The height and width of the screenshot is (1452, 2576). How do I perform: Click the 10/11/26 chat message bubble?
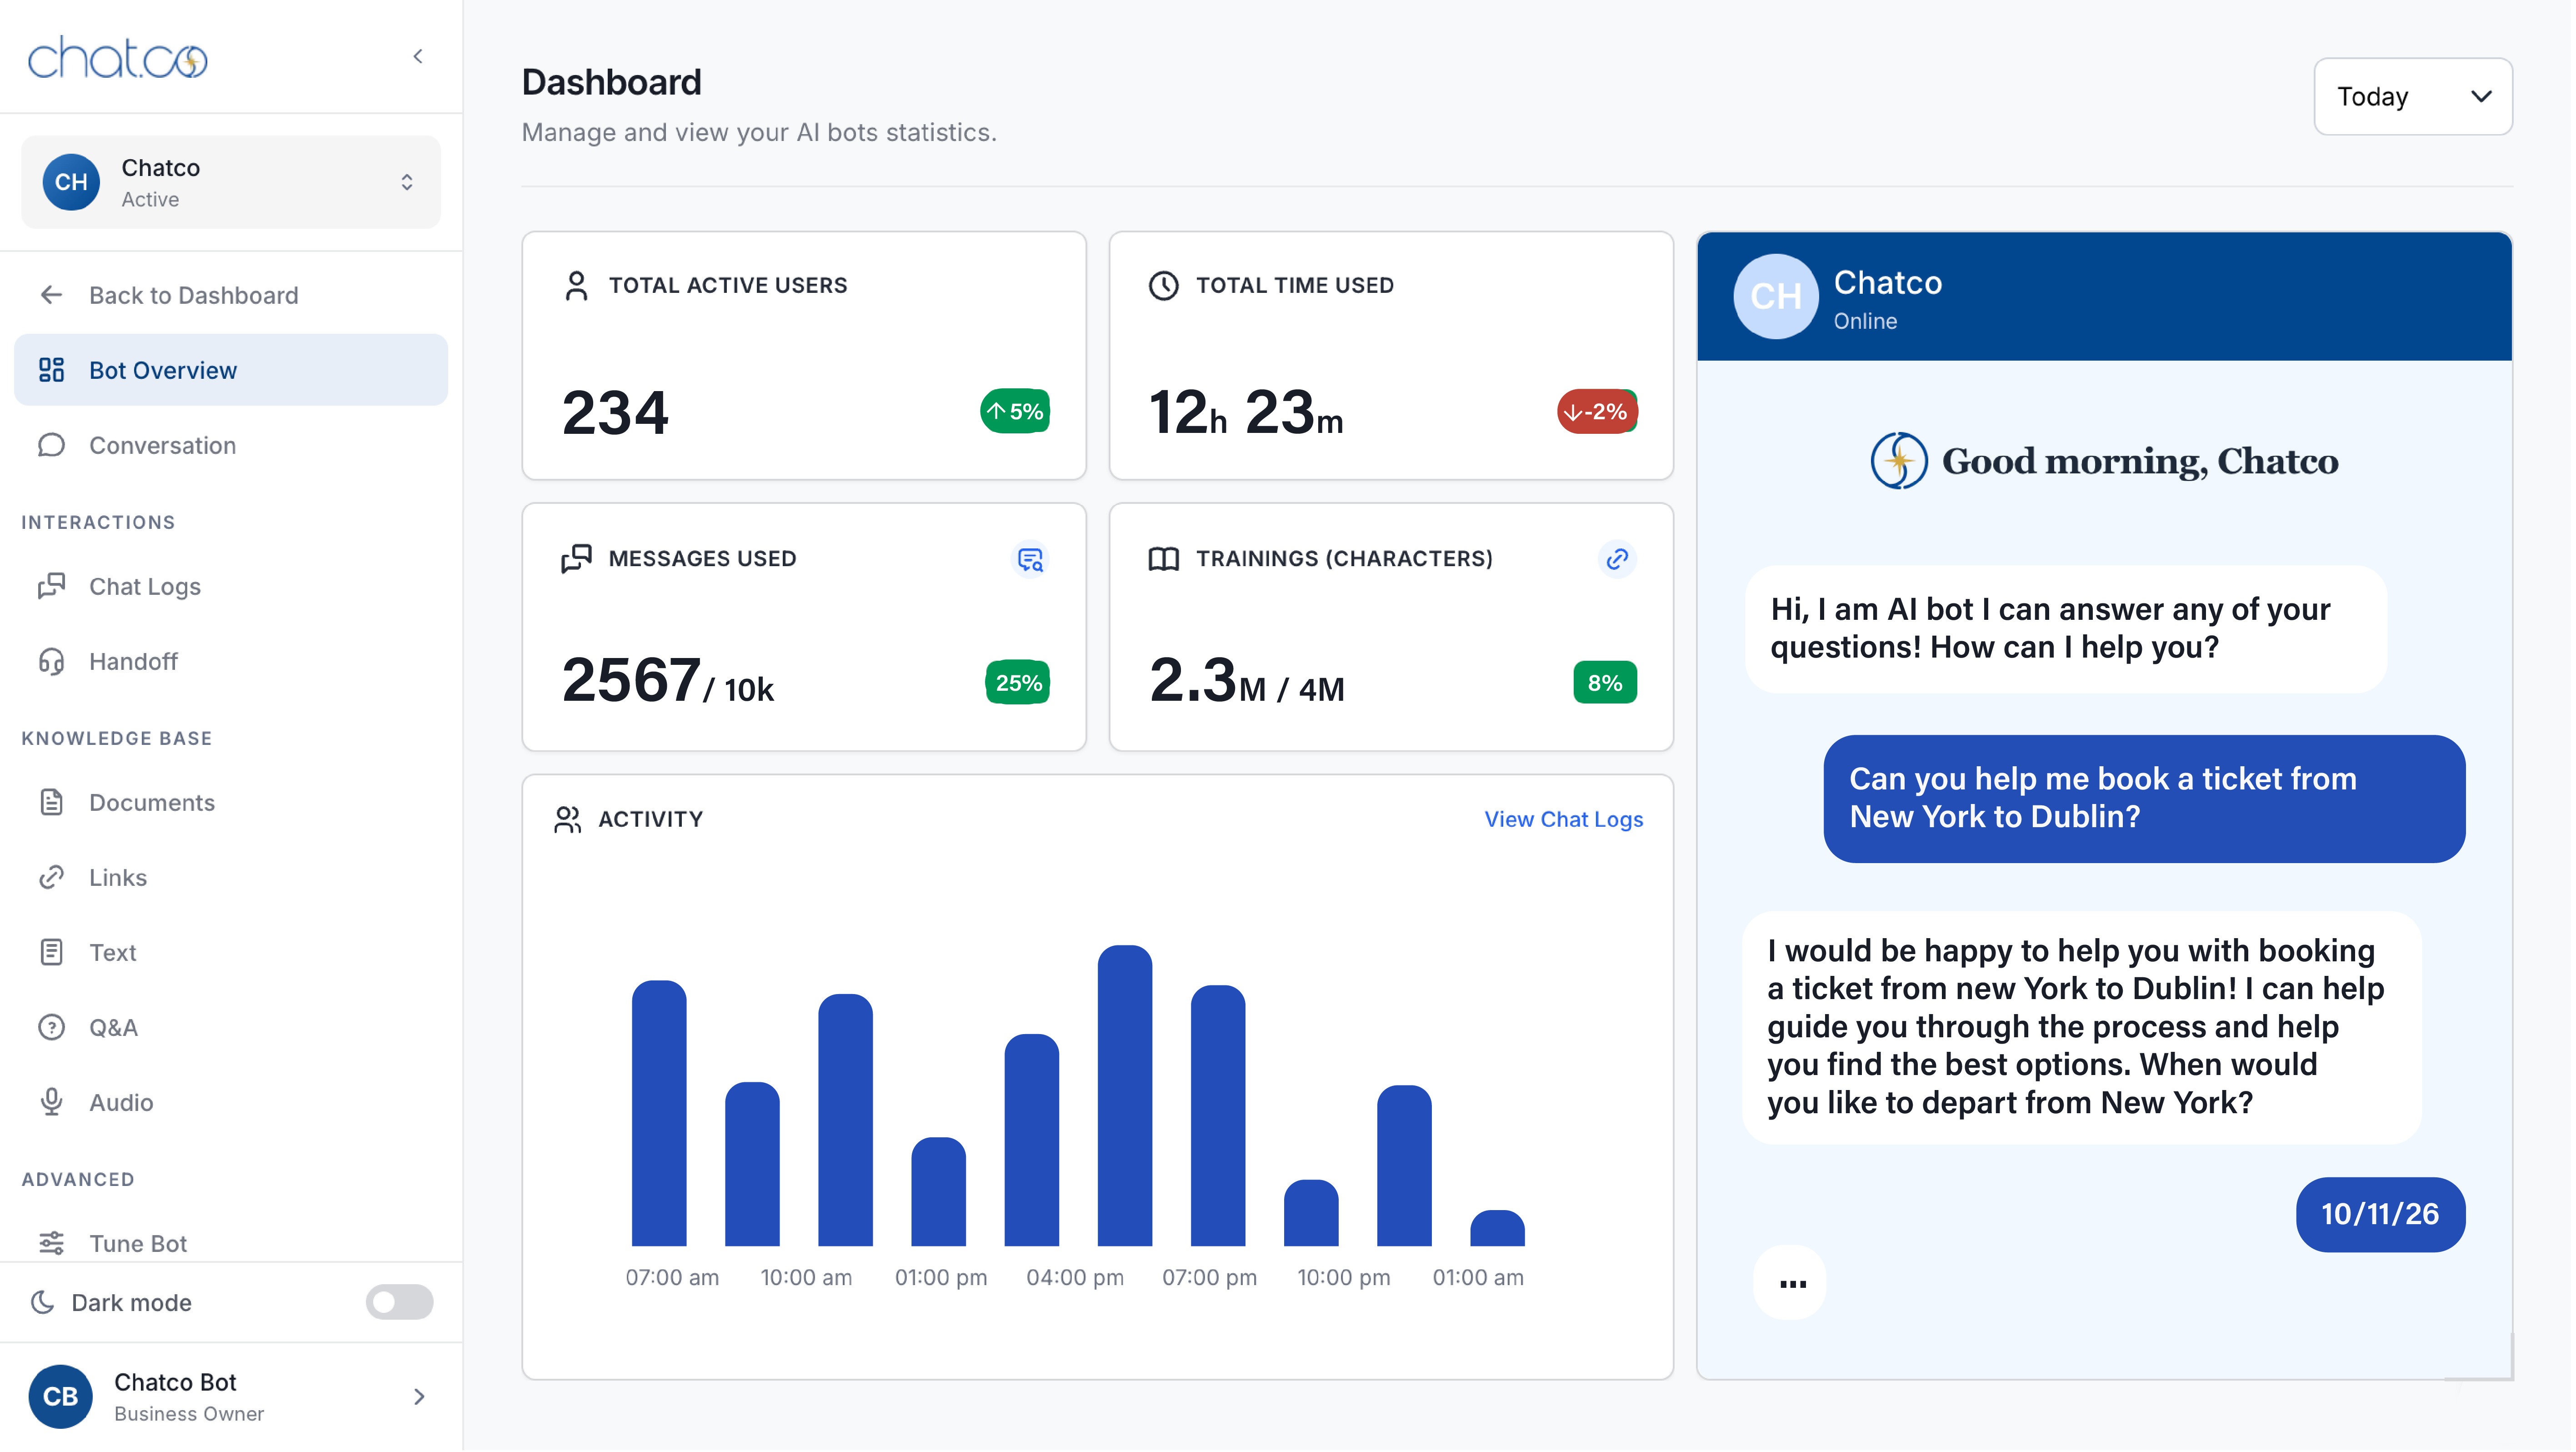point(2379,1215)
